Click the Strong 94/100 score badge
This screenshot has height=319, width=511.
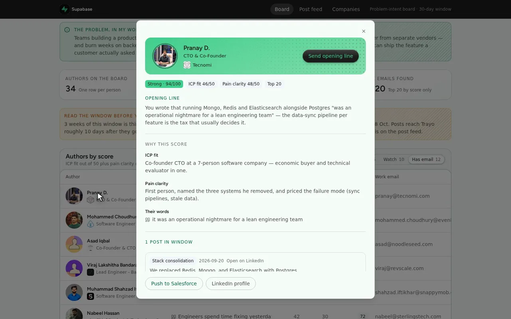(x=164, y=84)
